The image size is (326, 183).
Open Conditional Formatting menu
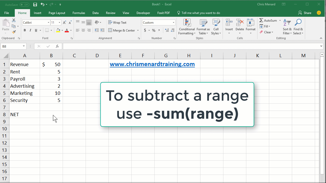pos(187,27)
